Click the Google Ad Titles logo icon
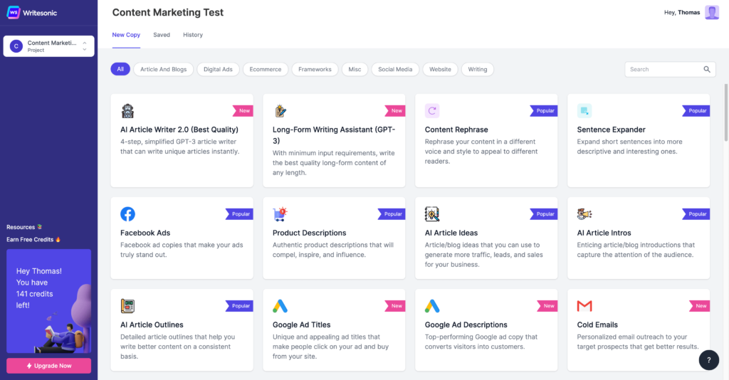Viewport: 729px width, 380px height. (x=280, y=306)
